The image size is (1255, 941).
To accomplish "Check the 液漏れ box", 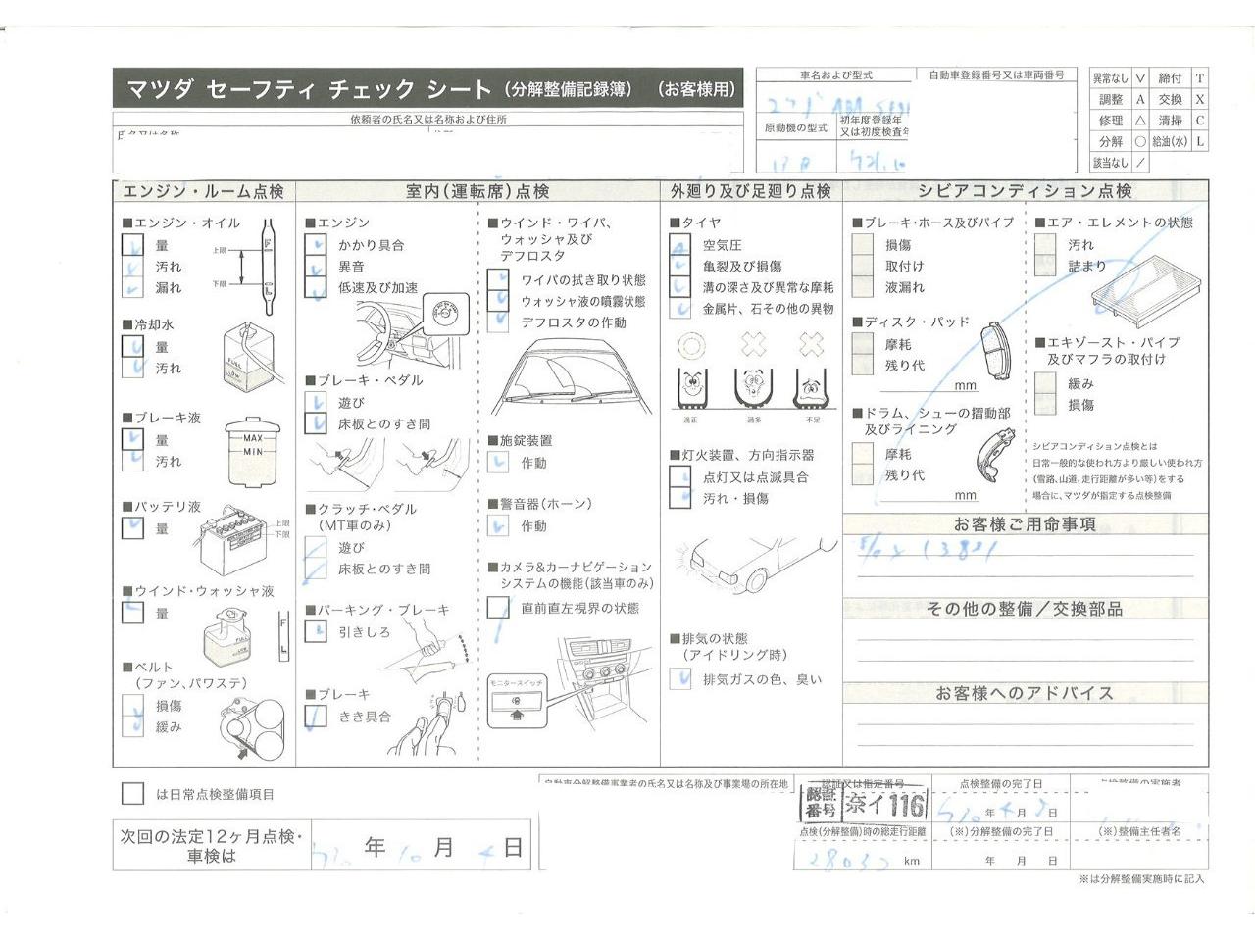I will click(x=862, y=287).
